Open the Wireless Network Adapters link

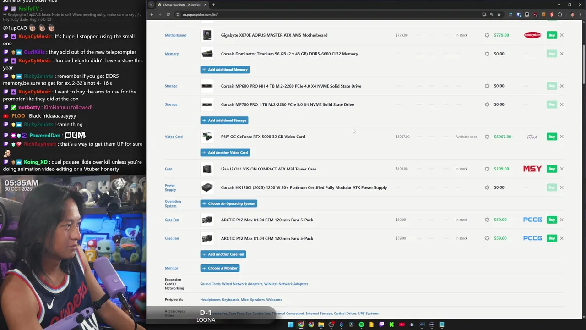[286, 284]
